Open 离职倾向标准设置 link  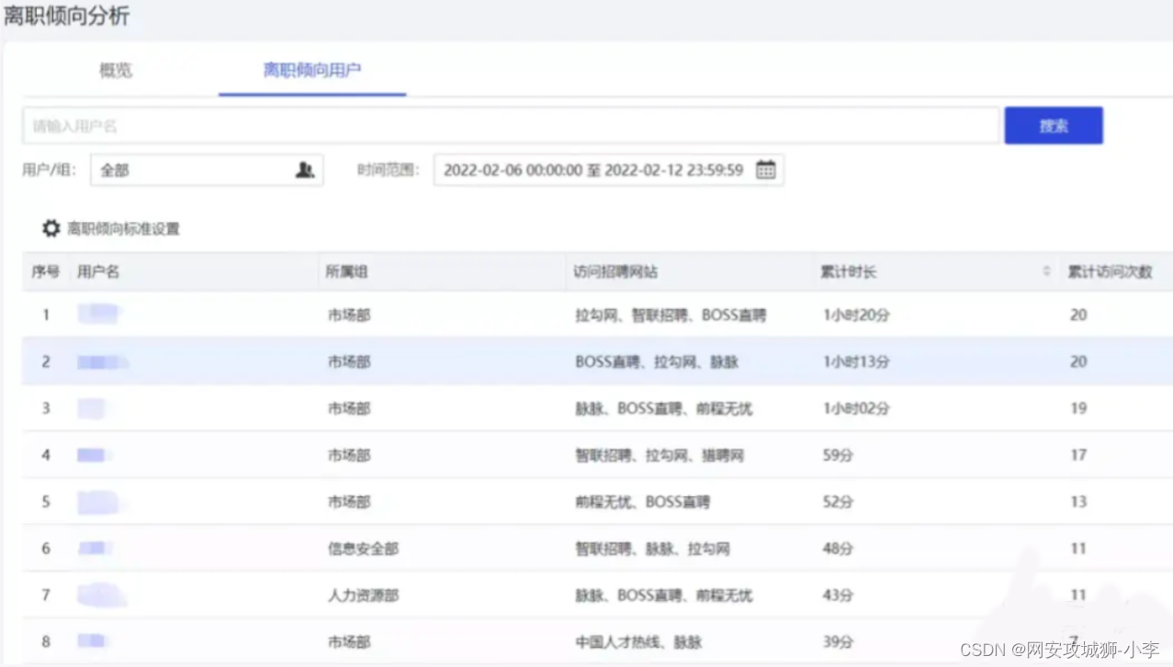[x=124, y=228]
